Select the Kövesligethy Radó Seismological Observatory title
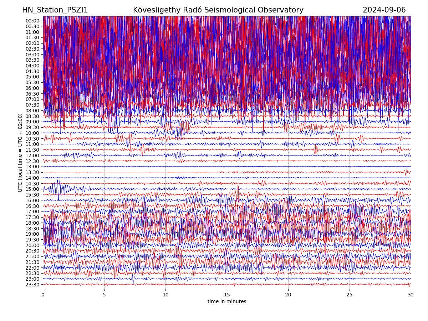 point(218,10)
